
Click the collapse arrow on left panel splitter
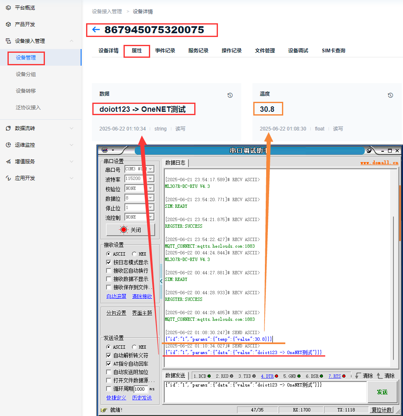(161, 281)
